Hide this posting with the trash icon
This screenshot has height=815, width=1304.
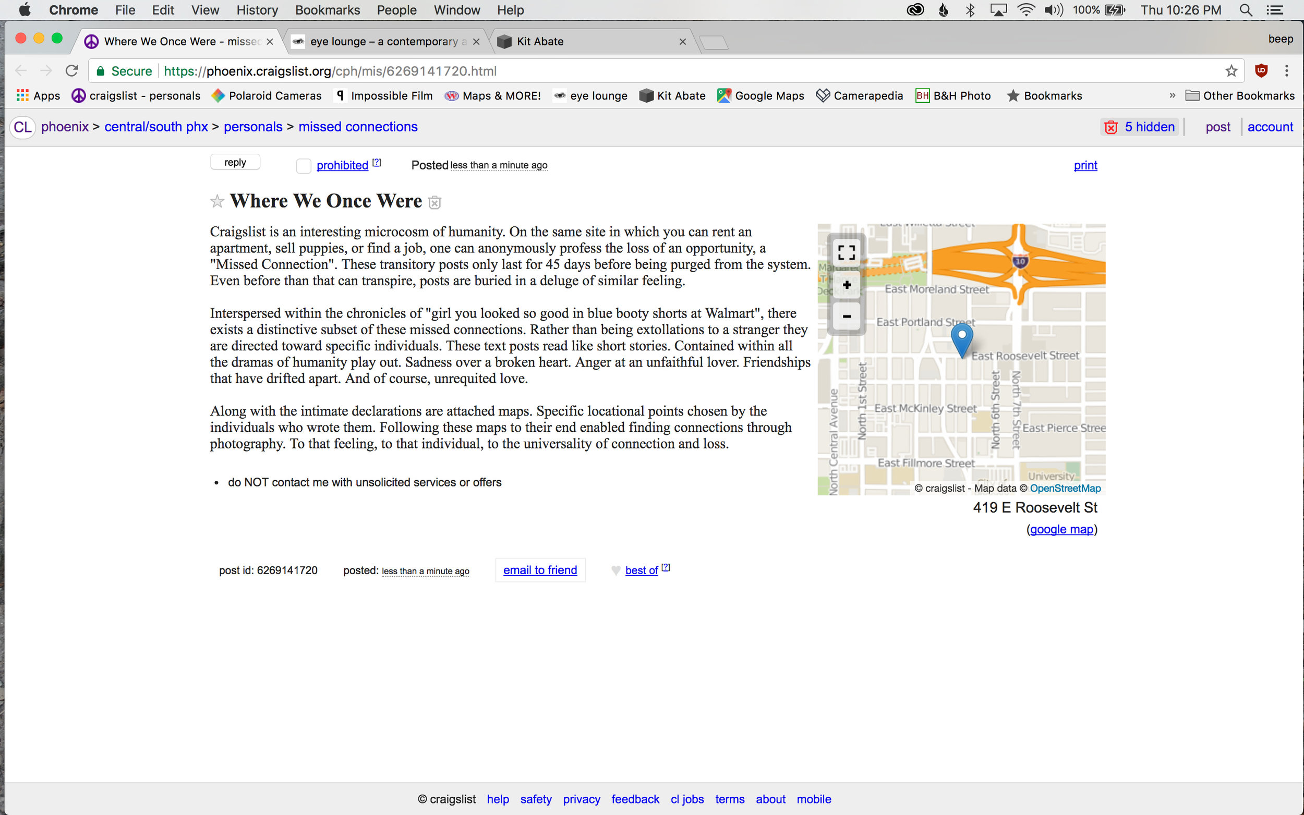(x=434, y=203)
